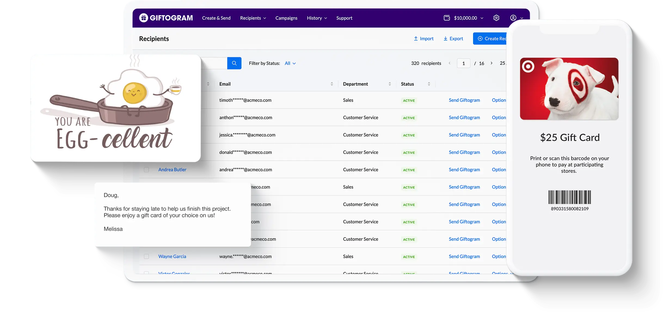Go to next page arrow
Screen dimensions: 663x312
point(491,63)
